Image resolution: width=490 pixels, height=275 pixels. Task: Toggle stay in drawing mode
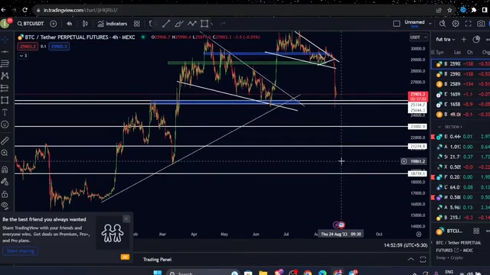point(5,182)
